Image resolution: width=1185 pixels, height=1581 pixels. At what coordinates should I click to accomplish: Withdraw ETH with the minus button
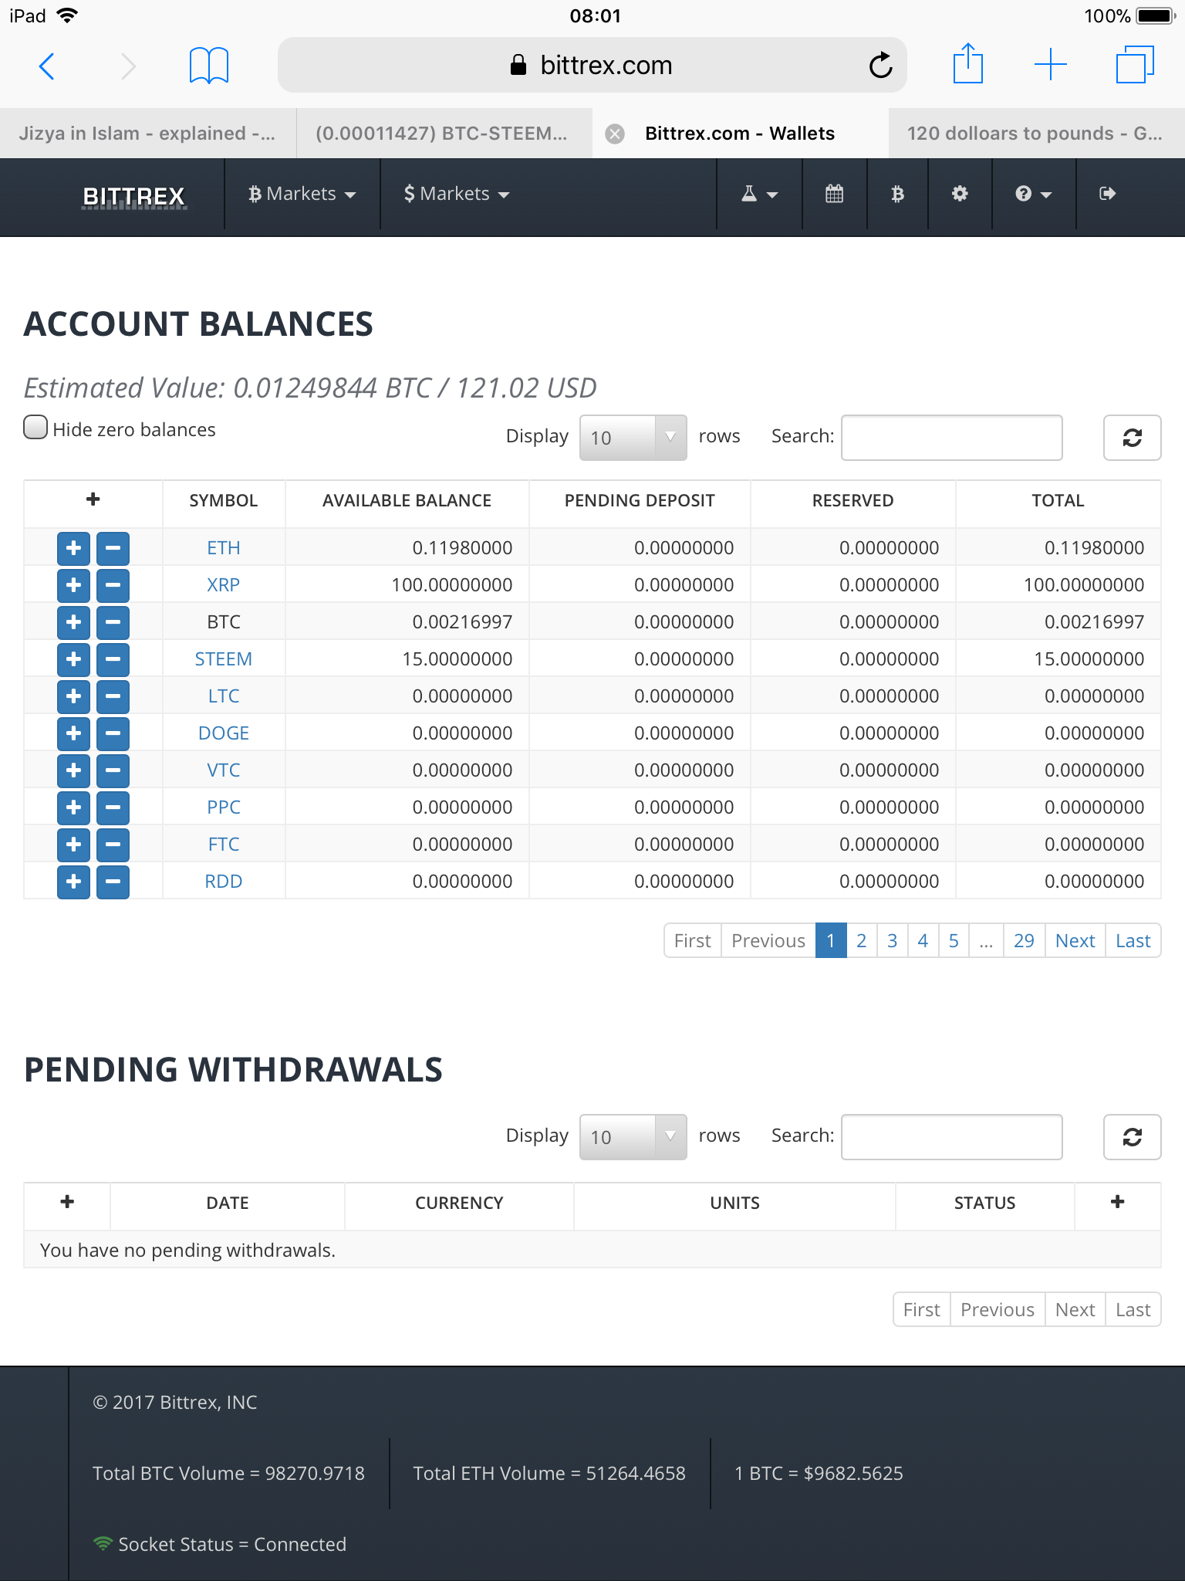pos(113,548)
